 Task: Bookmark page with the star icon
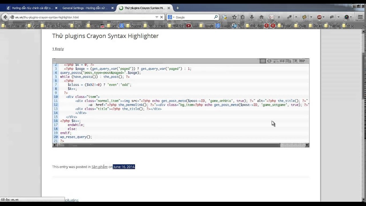pos(234,17)
